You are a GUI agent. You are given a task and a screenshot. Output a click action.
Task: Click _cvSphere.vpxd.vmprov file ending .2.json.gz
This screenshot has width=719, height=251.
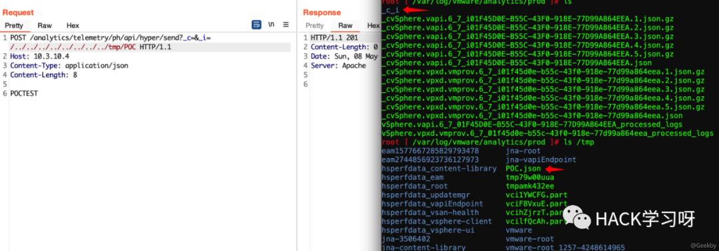point(543,80)
